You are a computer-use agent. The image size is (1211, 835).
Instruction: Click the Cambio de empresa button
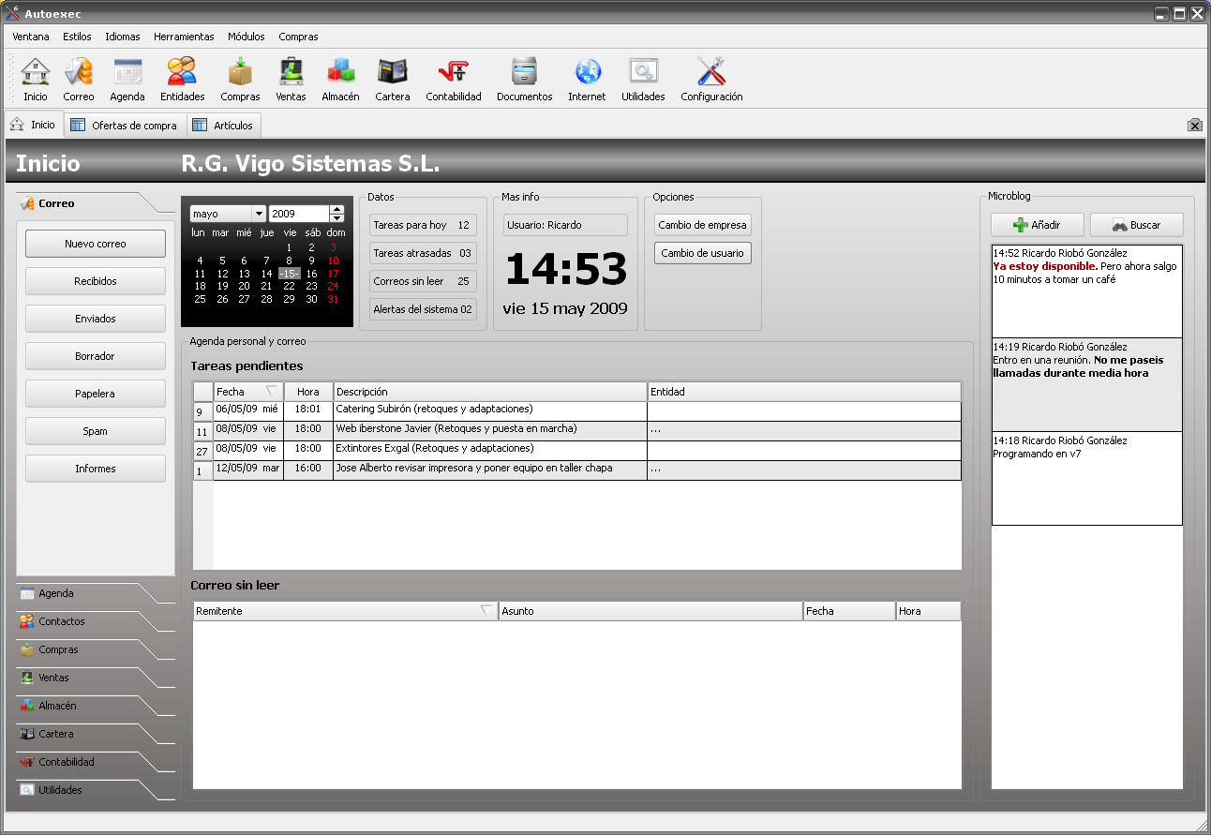point(703,225)
